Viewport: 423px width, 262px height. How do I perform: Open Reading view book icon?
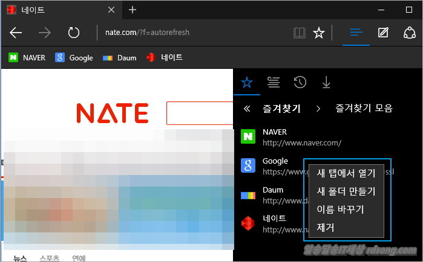(x=299, y=33)
